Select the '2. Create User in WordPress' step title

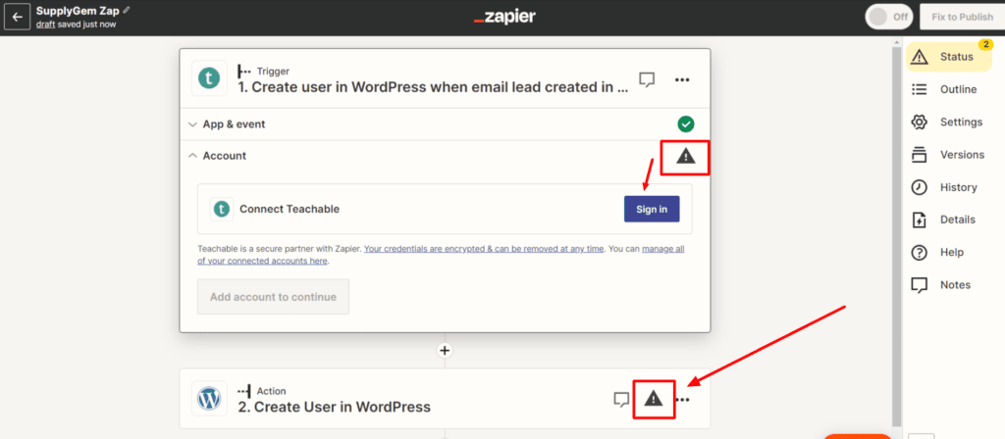(x=334, y=407)
